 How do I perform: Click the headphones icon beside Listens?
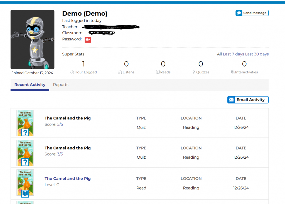click(120, 72)
